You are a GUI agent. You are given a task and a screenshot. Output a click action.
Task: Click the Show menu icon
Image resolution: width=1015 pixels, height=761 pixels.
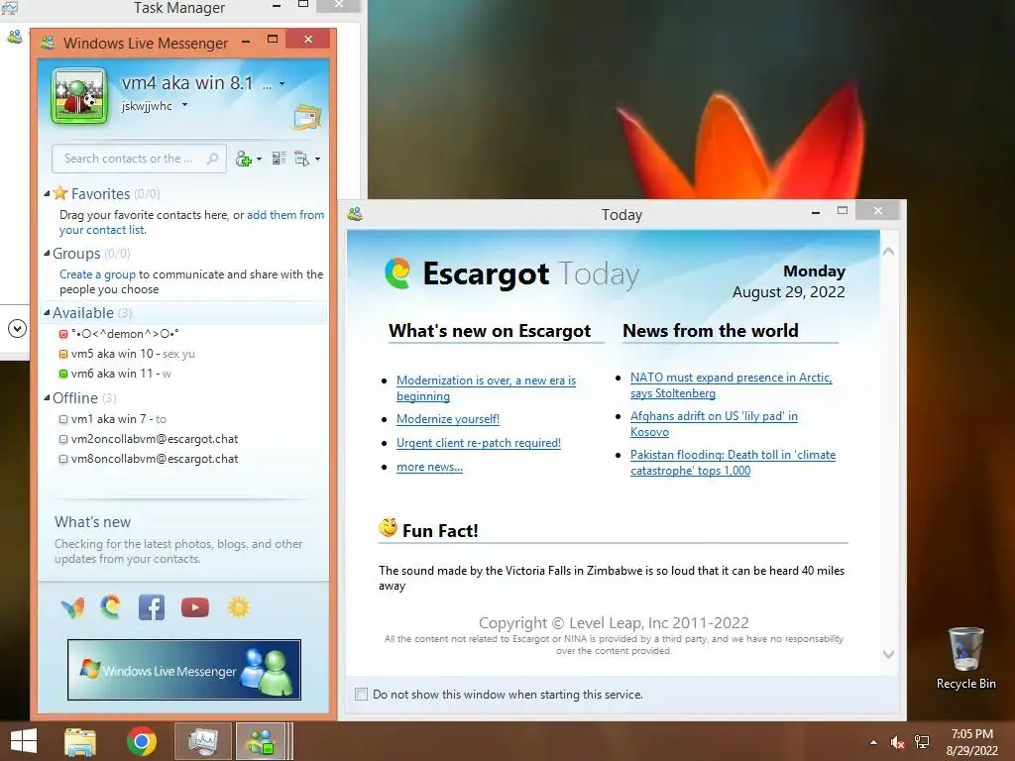pos(301,159)
